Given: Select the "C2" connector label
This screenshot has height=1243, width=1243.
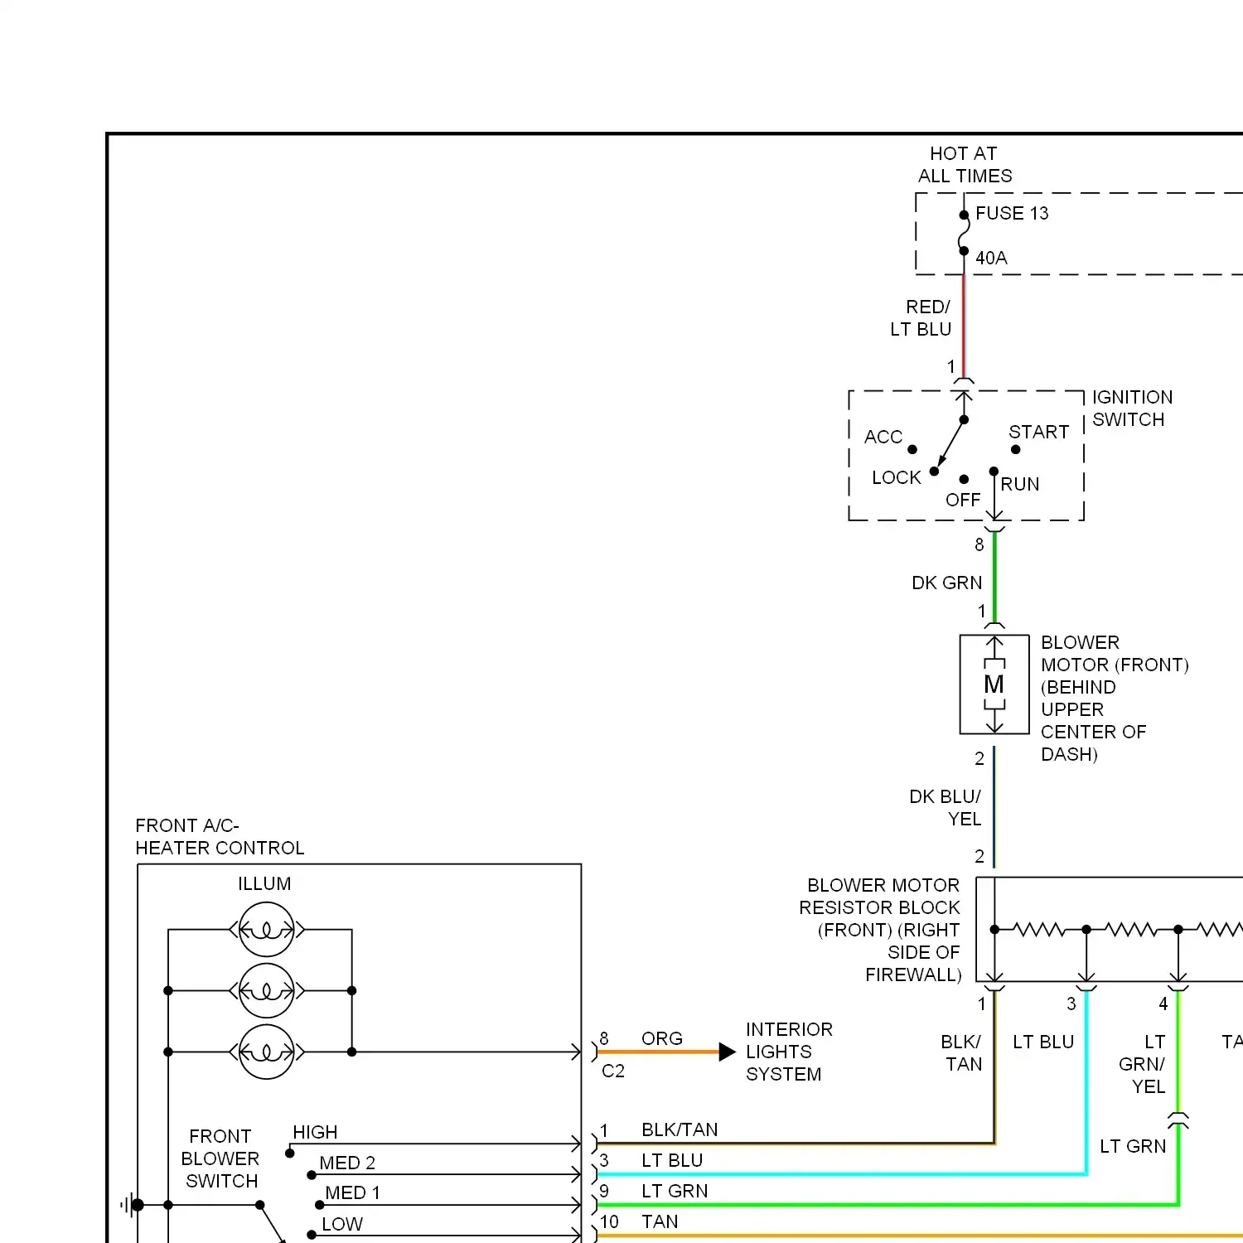Looking at the screenshot, I should point(613,1071).
